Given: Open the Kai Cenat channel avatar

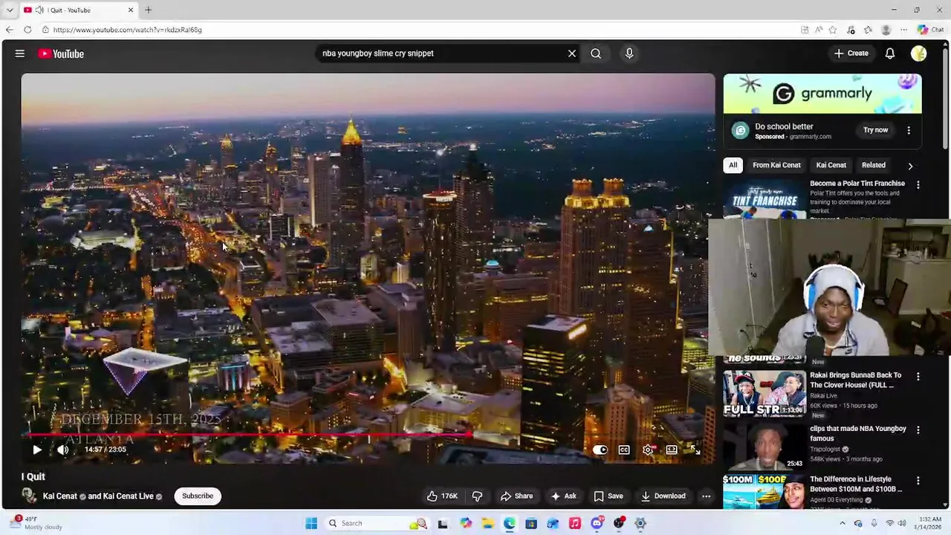Looking at the screenshot, I should tap(29, 496).
